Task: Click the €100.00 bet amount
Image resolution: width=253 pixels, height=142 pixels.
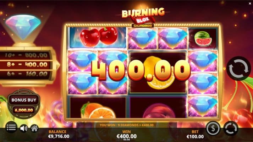Action: (x=195, y=137)
